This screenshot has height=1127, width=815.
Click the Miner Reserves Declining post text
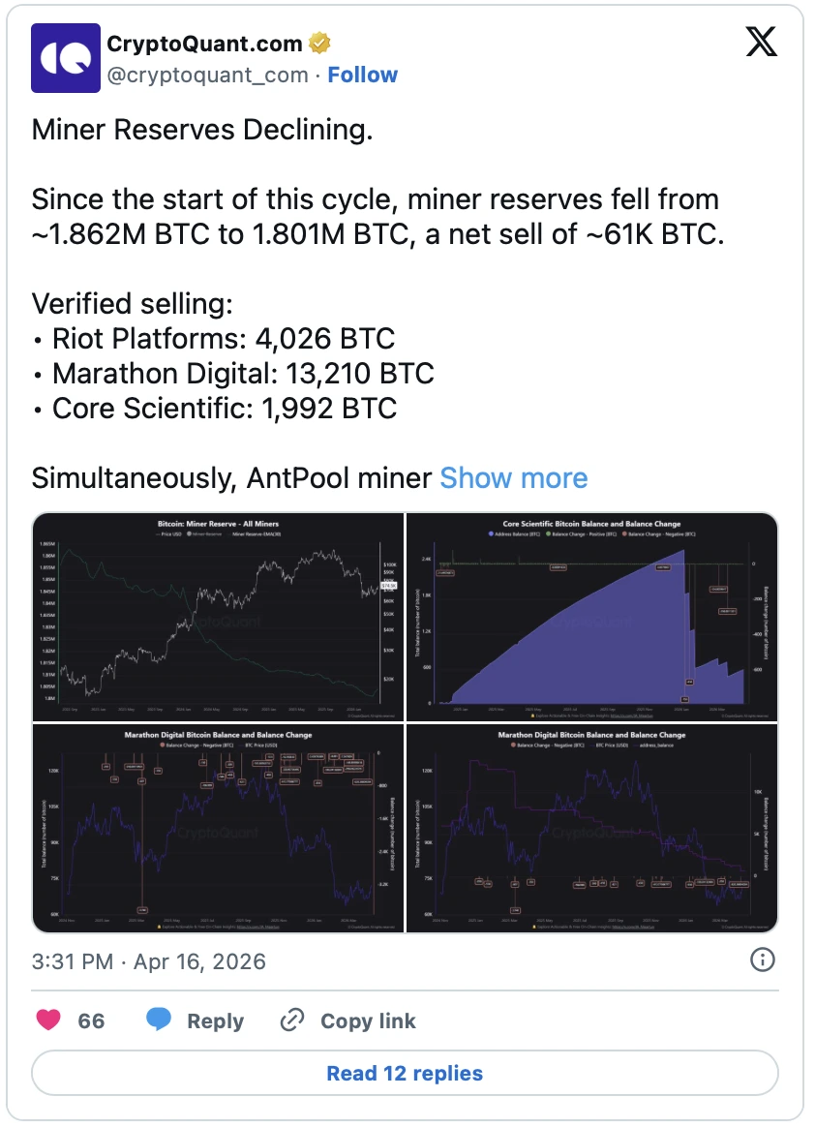click(202, 132)
